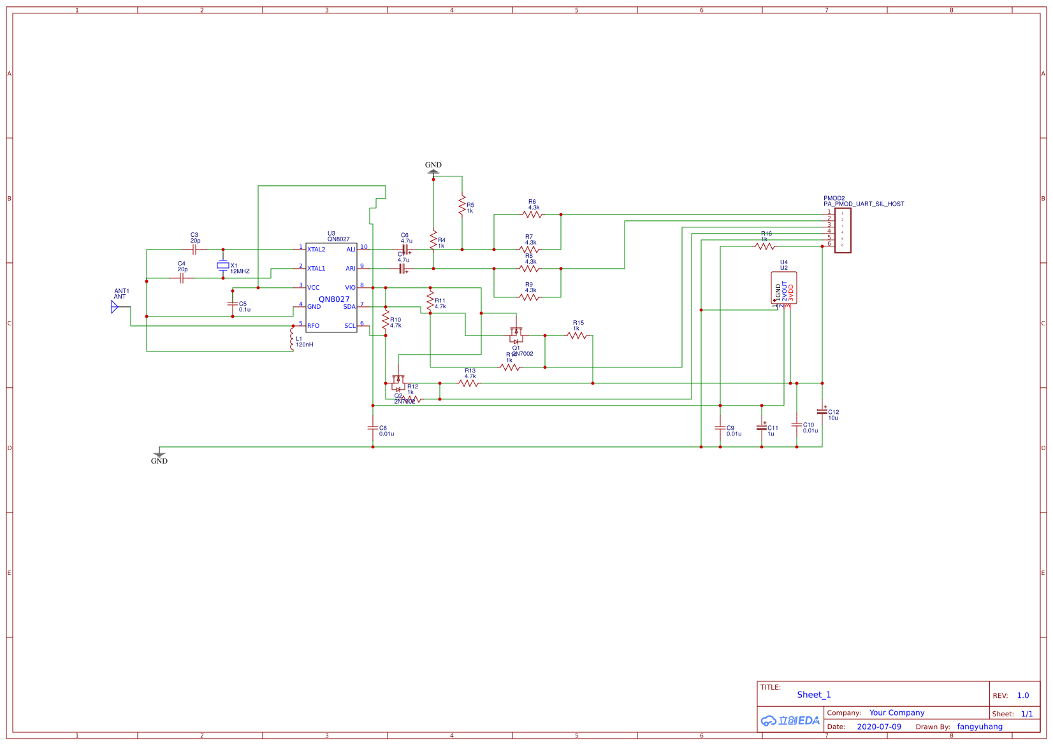Screen dimensions: 1053x745
Task: Select capacitor C11 1u symbol
Action: tap(762, 427)
